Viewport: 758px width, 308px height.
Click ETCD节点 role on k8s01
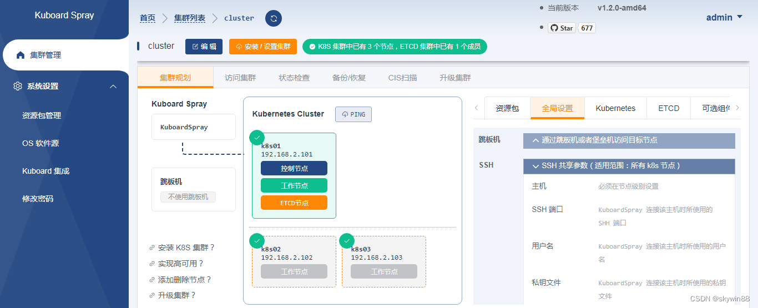tap(294, 203)
